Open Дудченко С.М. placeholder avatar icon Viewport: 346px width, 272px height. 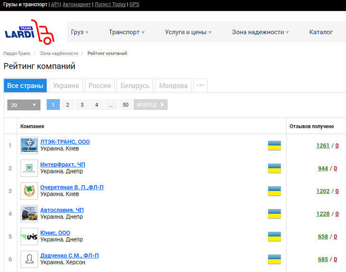[29, 259]
